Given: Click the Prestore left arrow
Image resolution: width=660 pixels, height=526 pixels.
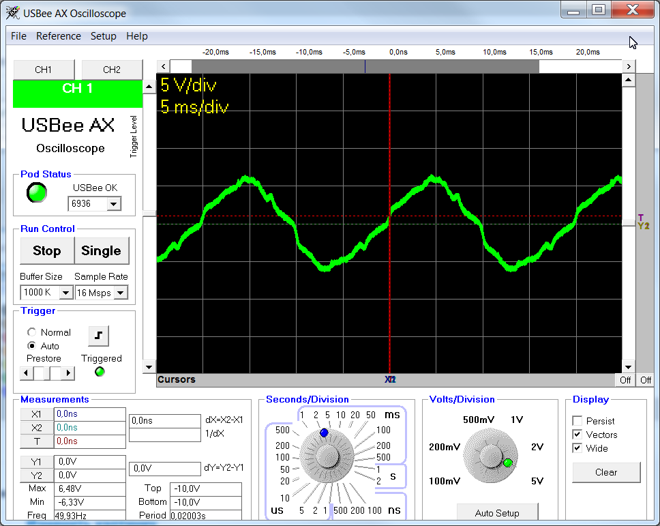Looking at the screenshot, I should click(26, 373).
